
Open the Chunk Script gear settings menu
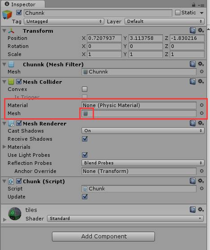[201, 181]
